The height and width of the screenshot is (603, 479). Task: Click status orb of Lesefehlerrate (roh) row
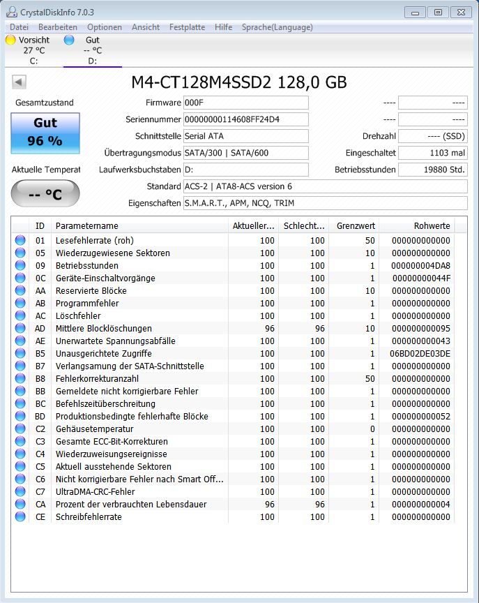pos(20,240)
